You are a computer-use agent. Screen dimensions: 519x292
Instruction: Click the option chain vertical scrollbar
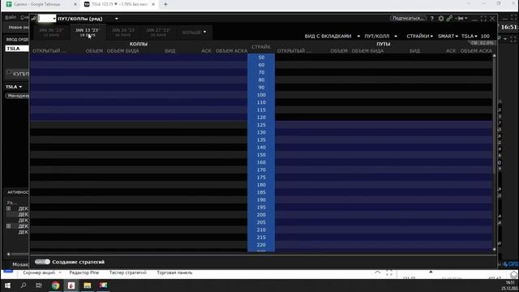(495, 116)
